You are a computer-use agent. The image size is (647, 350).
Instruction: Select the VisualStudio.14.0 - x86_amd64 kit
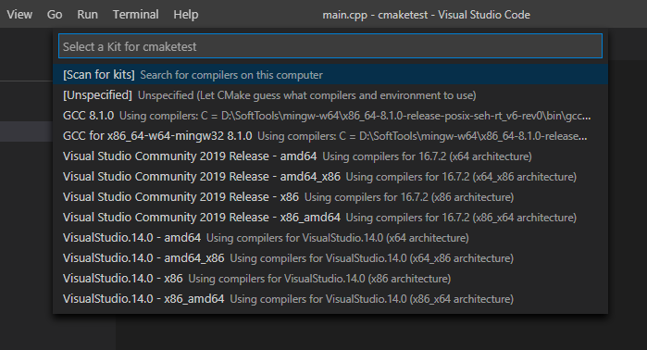pos(330,299)
